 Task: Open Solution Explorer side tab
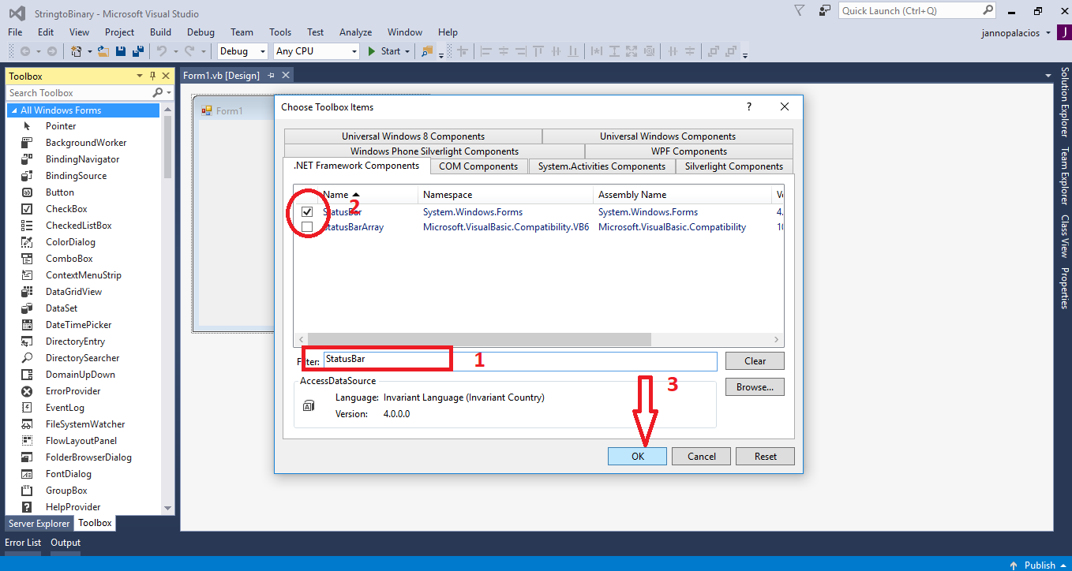[x=1063, y=103]
